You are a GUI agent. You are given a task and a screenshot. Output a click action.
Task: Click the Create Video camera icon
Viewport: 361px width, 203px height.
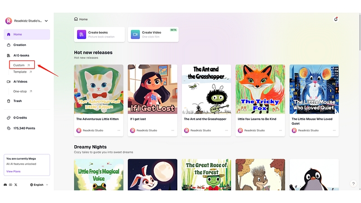[x=135, y=35]
